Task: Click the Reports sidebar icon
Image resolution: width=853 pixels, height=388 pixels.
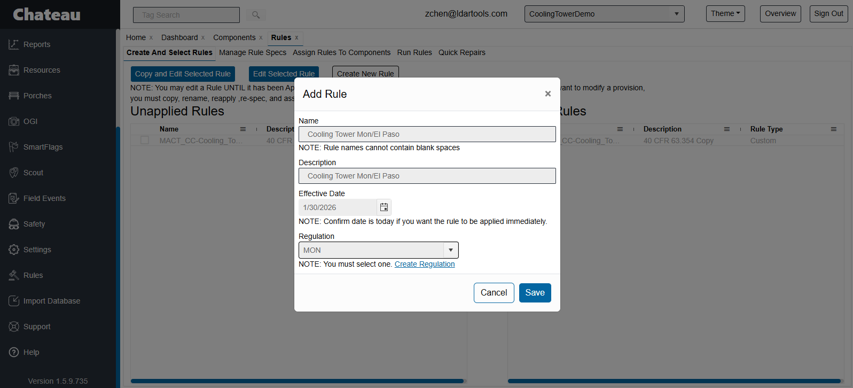Action: (x=14, y=44)
